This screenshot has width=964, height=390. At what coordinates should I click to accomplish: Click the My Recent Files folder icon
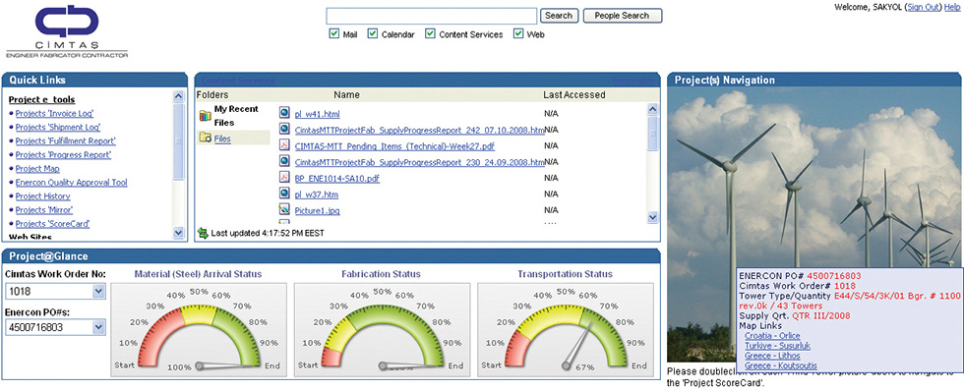[205, 115]
